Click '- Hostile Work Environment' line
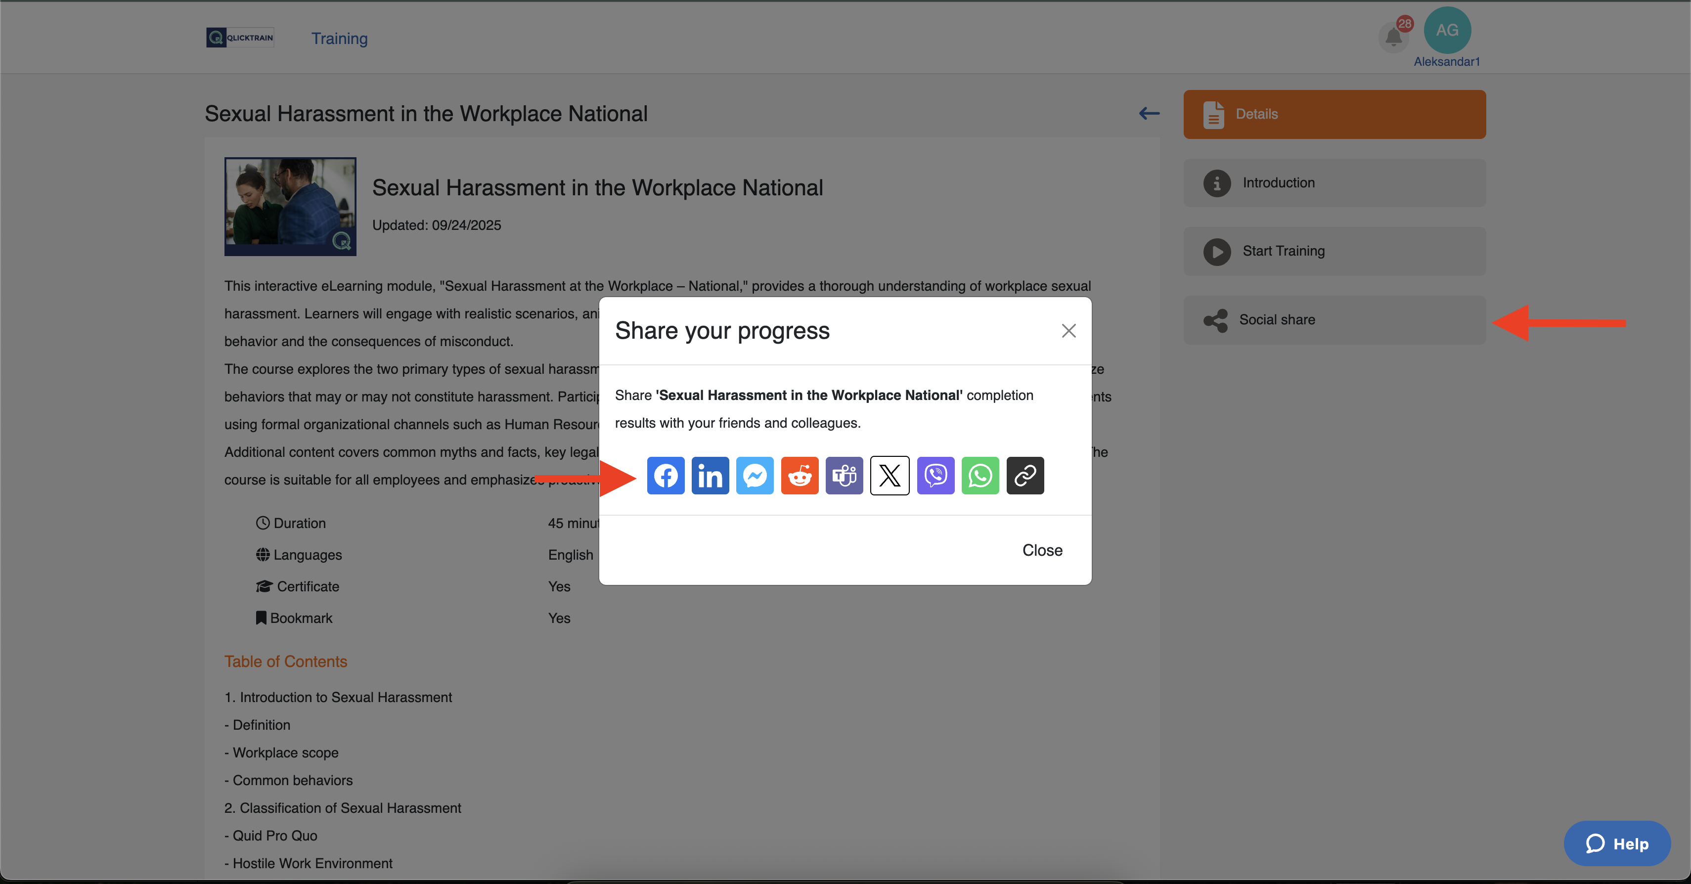 (x=309, y=863)
